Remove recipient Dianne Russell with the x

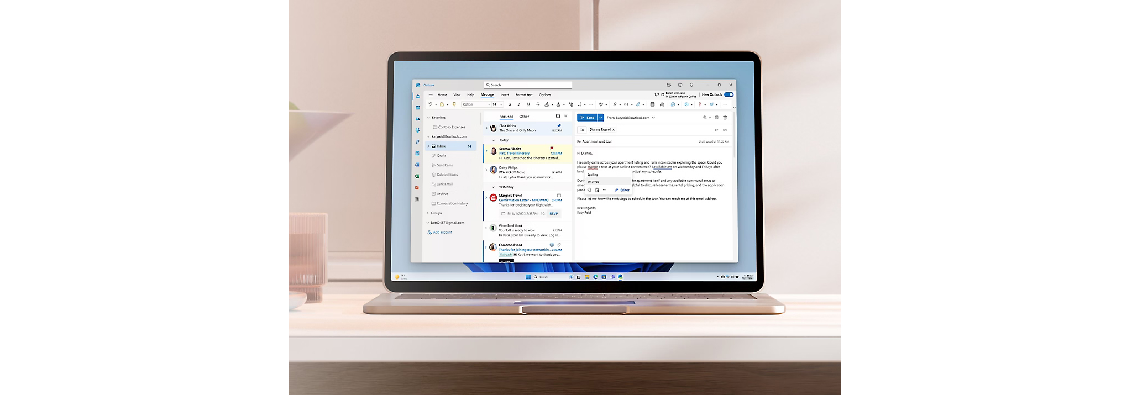(x=614, y=130)
